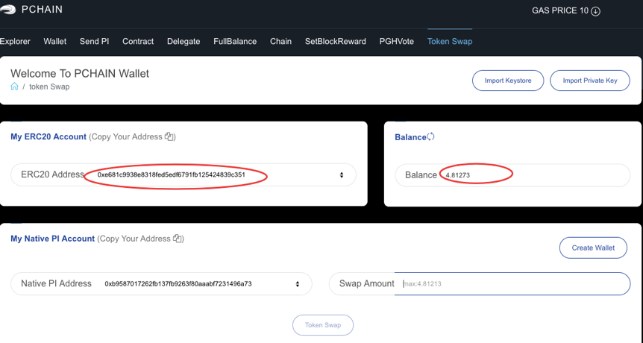Copy Native PI address via copy icon
The height and width of the screenshot is (343, 643).
[x=178, y=238]
